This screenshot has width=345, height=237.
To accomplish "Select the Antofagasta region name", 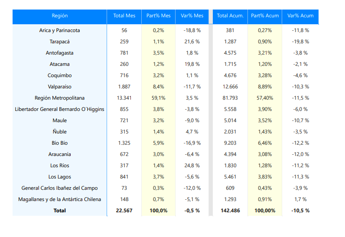I will 60,53.
